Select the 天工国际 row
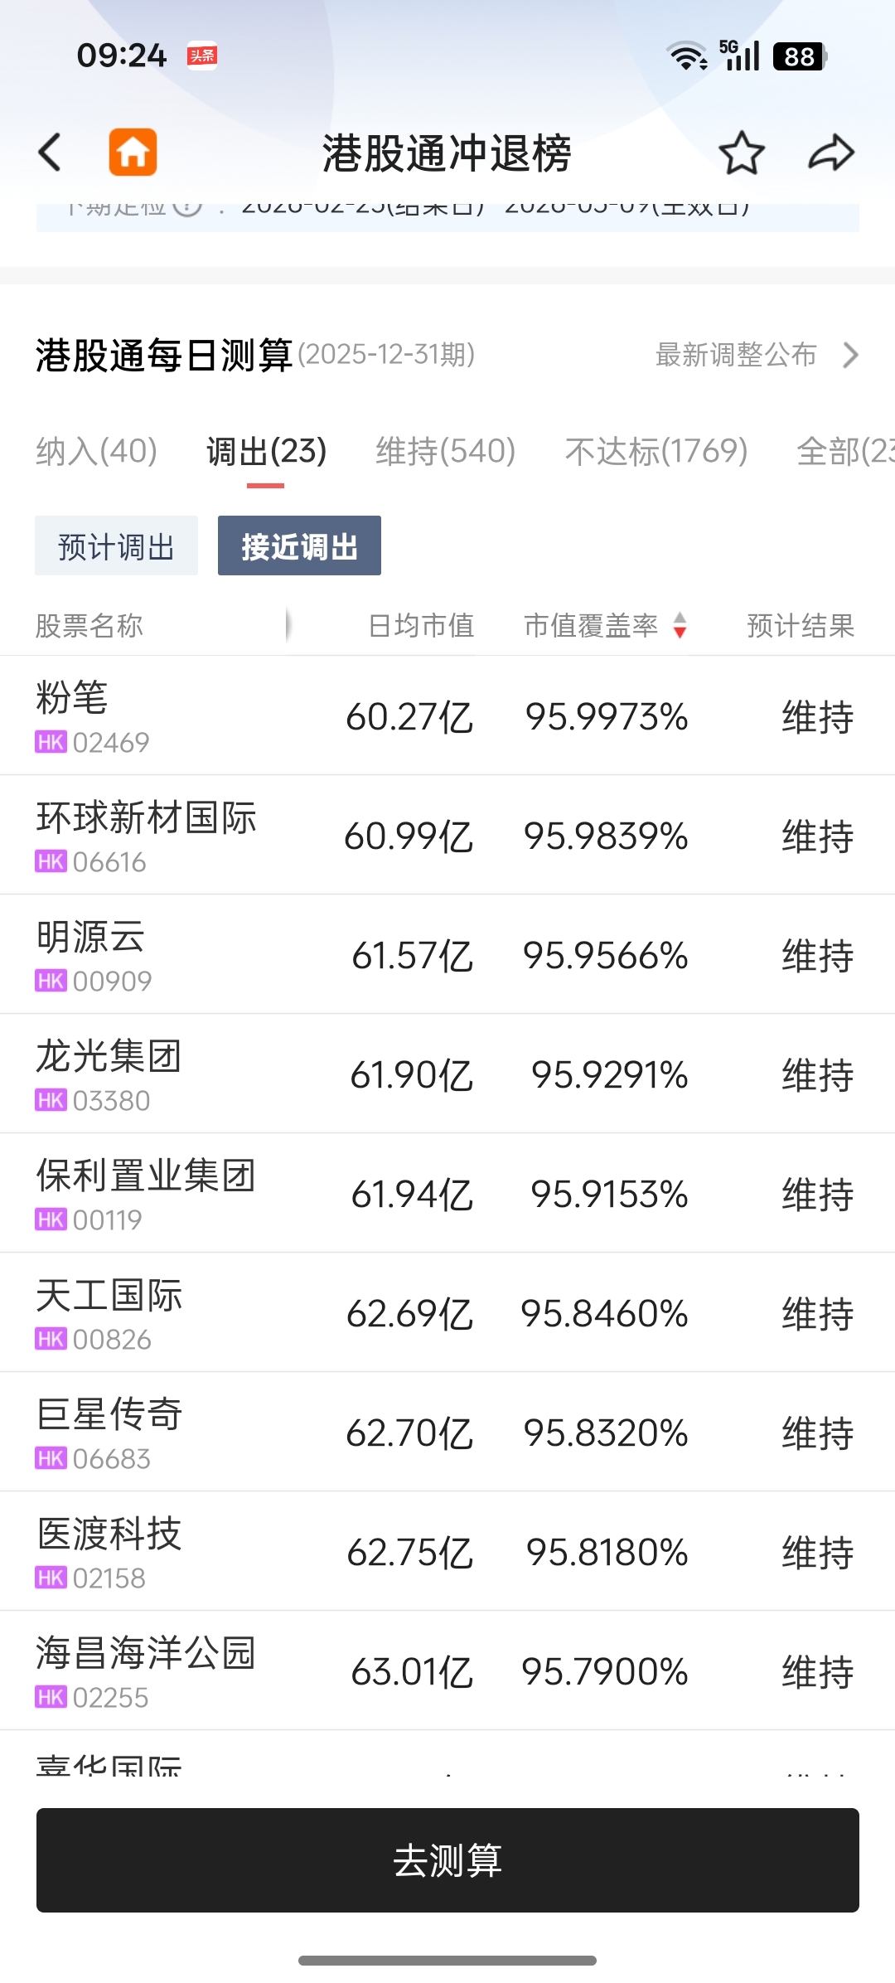Viewport: 895px width, 1983px height. (447, 1312)
